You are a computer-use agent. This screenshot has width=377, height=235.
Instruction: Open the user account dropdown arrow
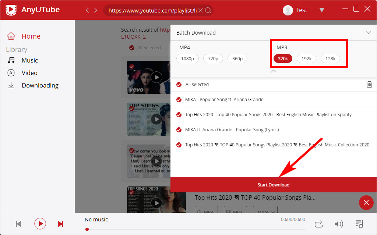click(x=321, y=10)
